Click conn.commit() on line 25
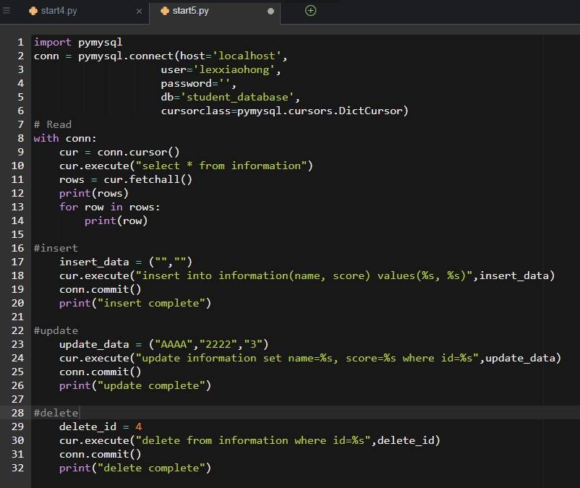Image resolution: width=580 pixels, height=488 pixels. pos(101,372)
